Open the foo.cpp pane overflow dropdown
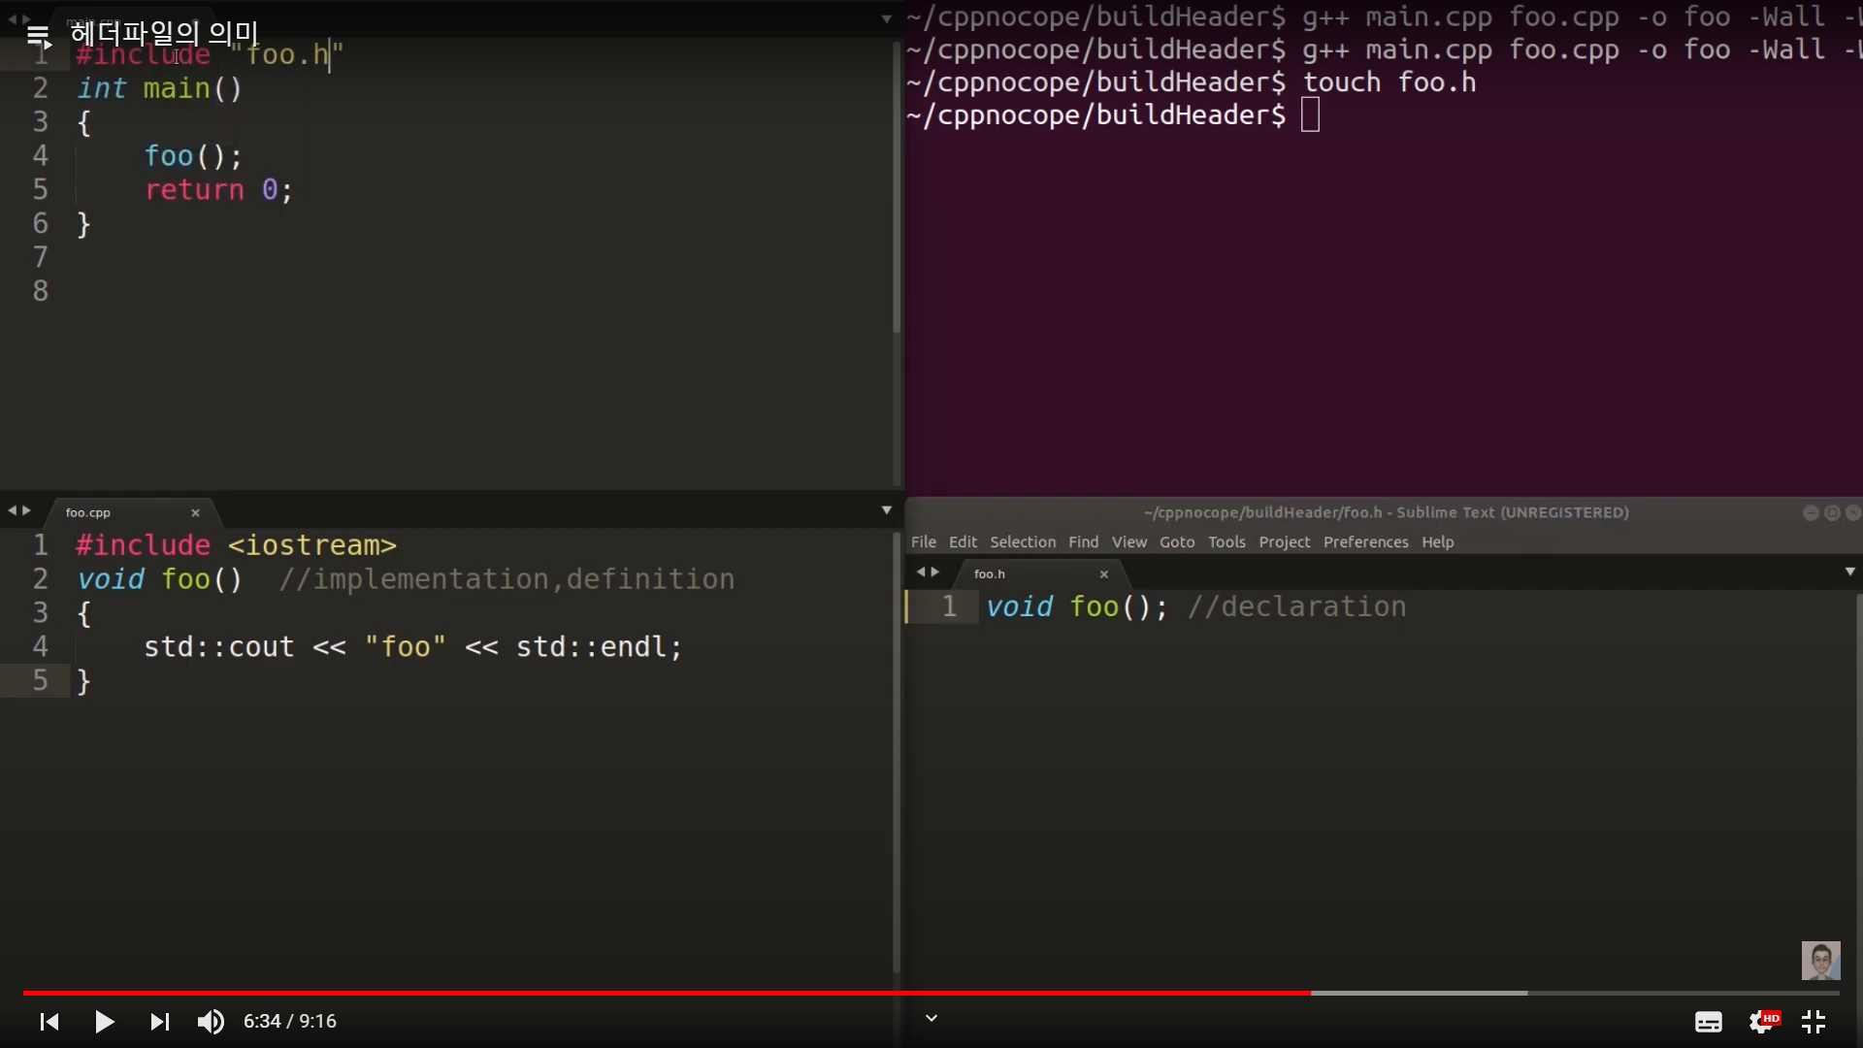Image resolution: width=1863 pixels, height=1048 pixels. pyautogui.click(x=885, y=508)
